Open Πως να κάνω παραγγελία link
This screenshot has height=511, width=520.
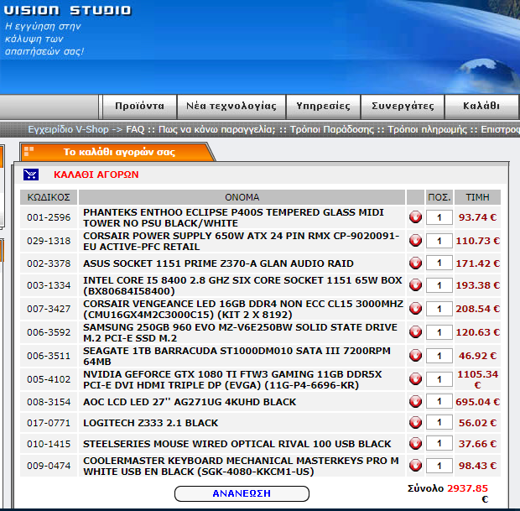pyautogui.click(x=217, y=129)
